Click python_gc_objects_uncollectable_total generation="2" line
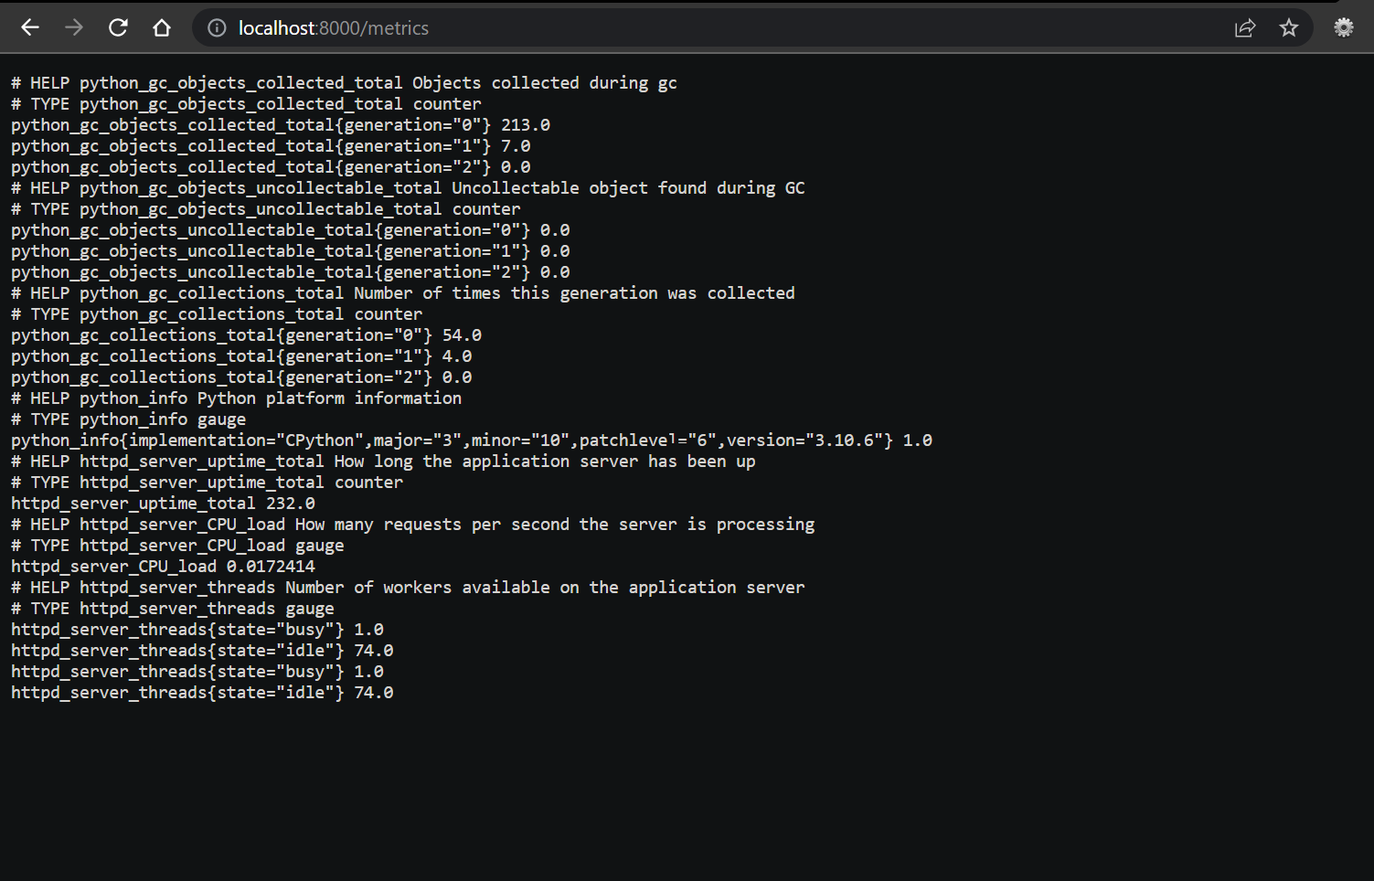 click(291, 272)
